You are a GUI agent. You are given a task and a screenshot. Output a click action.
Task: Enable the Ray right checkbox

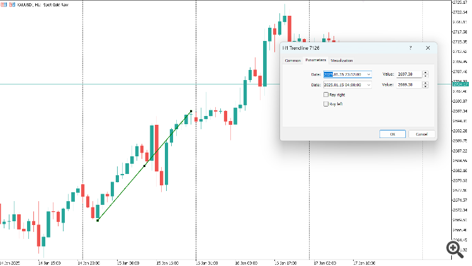325,95
